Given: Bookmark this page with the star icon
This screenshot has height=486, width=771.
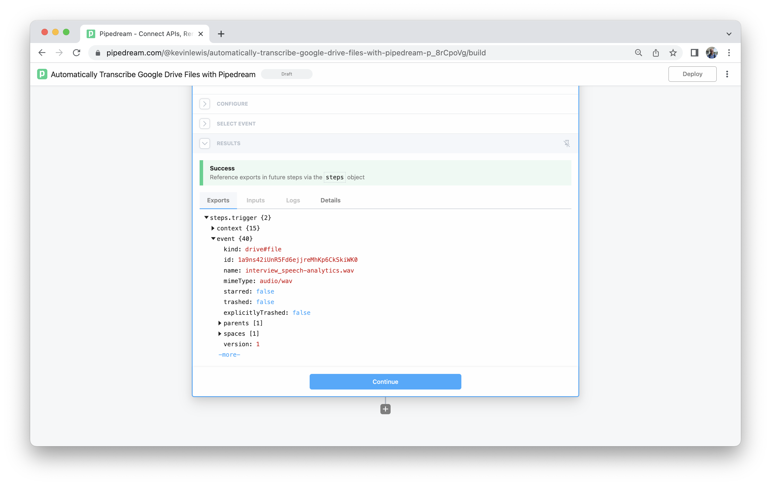Looking at the screenshot, I should point(673,53).
